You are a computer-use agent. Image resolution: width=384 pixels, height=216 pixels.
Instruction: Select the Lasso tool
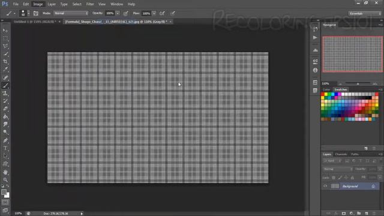[5, 46]
